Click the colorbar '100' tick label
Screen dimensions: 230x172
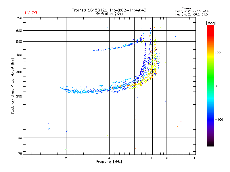pos(218,53)
